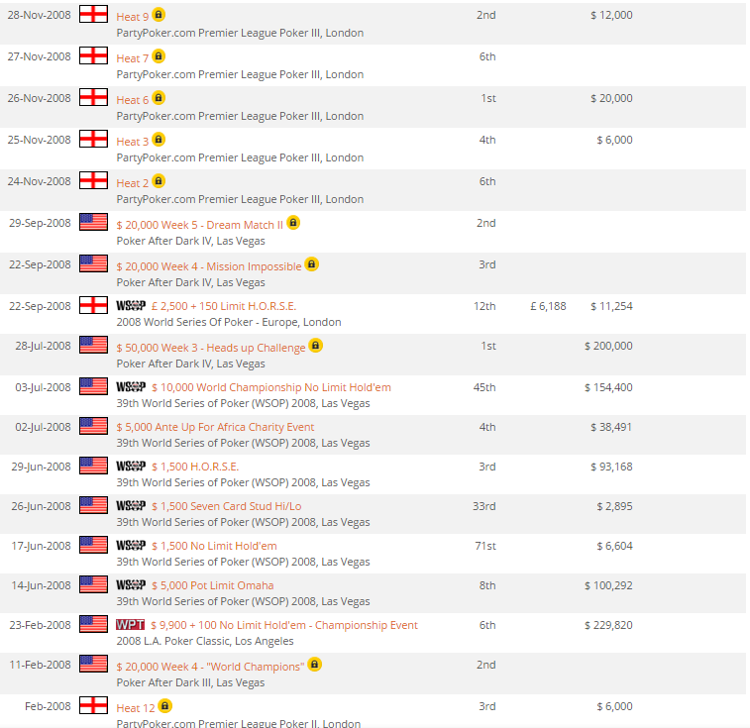Click US flag on 23-Feb-2008 row

coord(93,624)
